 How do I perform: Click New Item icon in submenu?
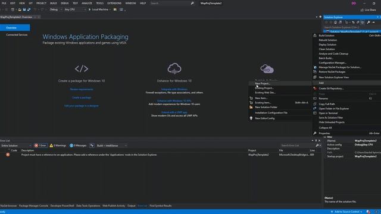point(251,98)
